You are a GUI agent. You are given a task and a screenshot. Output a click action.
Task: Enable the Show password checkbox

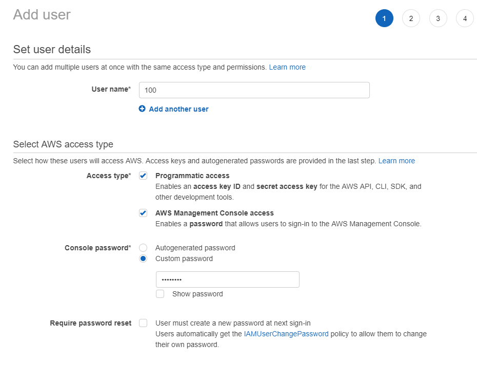click(x=160, y=294)
